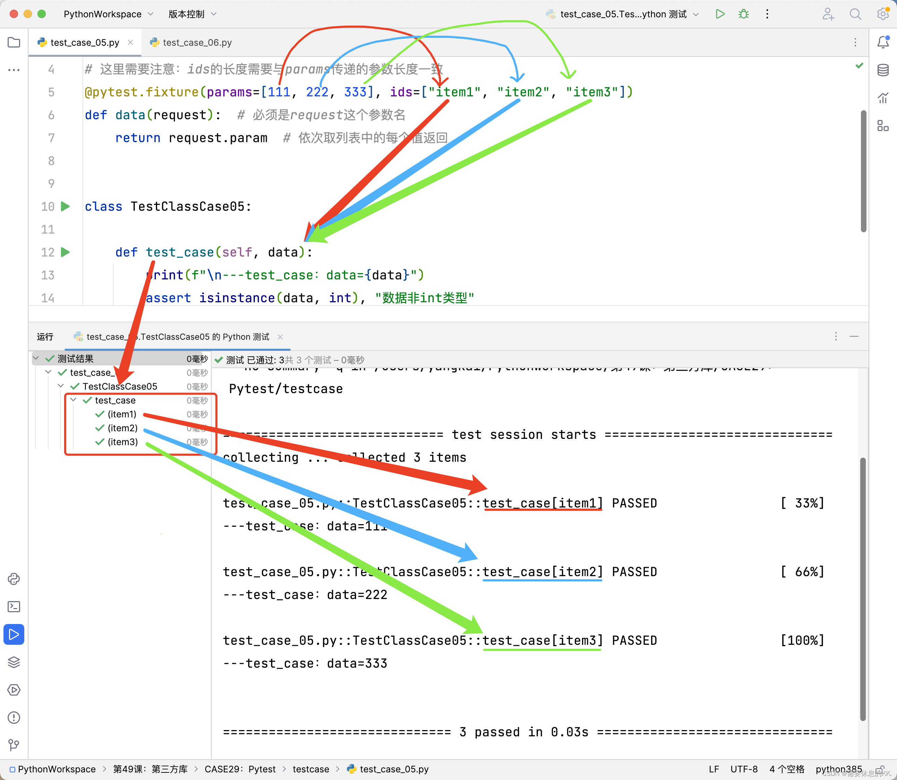This screenshot has width=897, height=780.
Task: Click the green Run button in toolbar
Action: tap(720, 14)
